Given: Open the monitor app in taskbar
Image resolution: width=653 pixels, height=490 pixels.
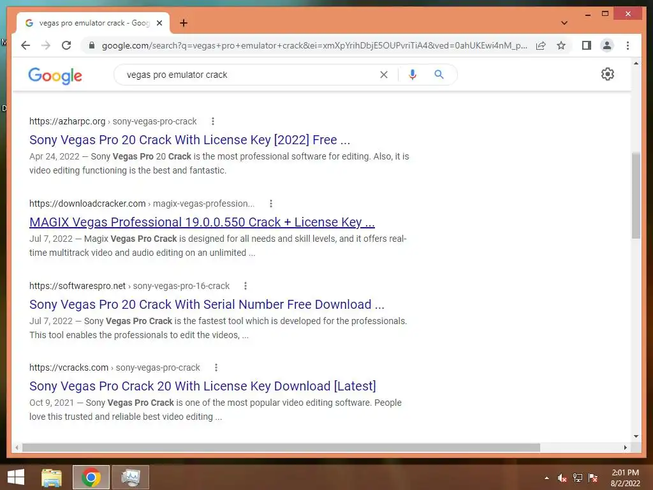Looking at the screenshot, I should pos(130,477).
